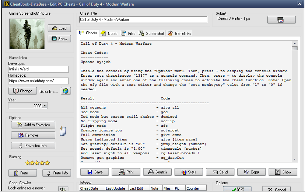Image resolution: width=305 pixels, height=192 pixels.
Task: Click the scroll up arrow of cheat text
Action: click(x=295, y=44)
